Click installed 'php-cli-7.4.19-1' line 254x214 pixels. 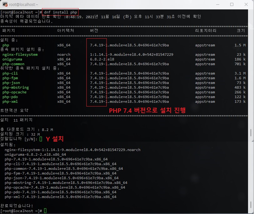click(60, 164)
